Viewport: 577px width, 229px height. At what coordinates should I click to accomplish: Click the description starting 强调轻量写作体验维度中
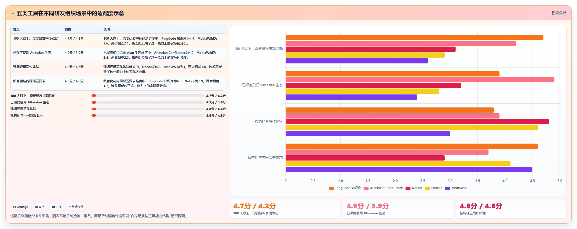point(163,69)
